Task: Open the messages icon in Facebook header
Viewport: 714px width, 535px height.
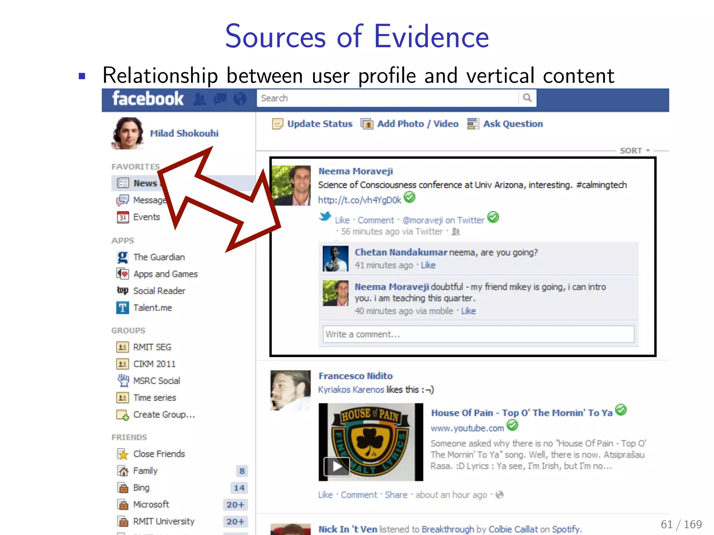Action: pos(220,99)
